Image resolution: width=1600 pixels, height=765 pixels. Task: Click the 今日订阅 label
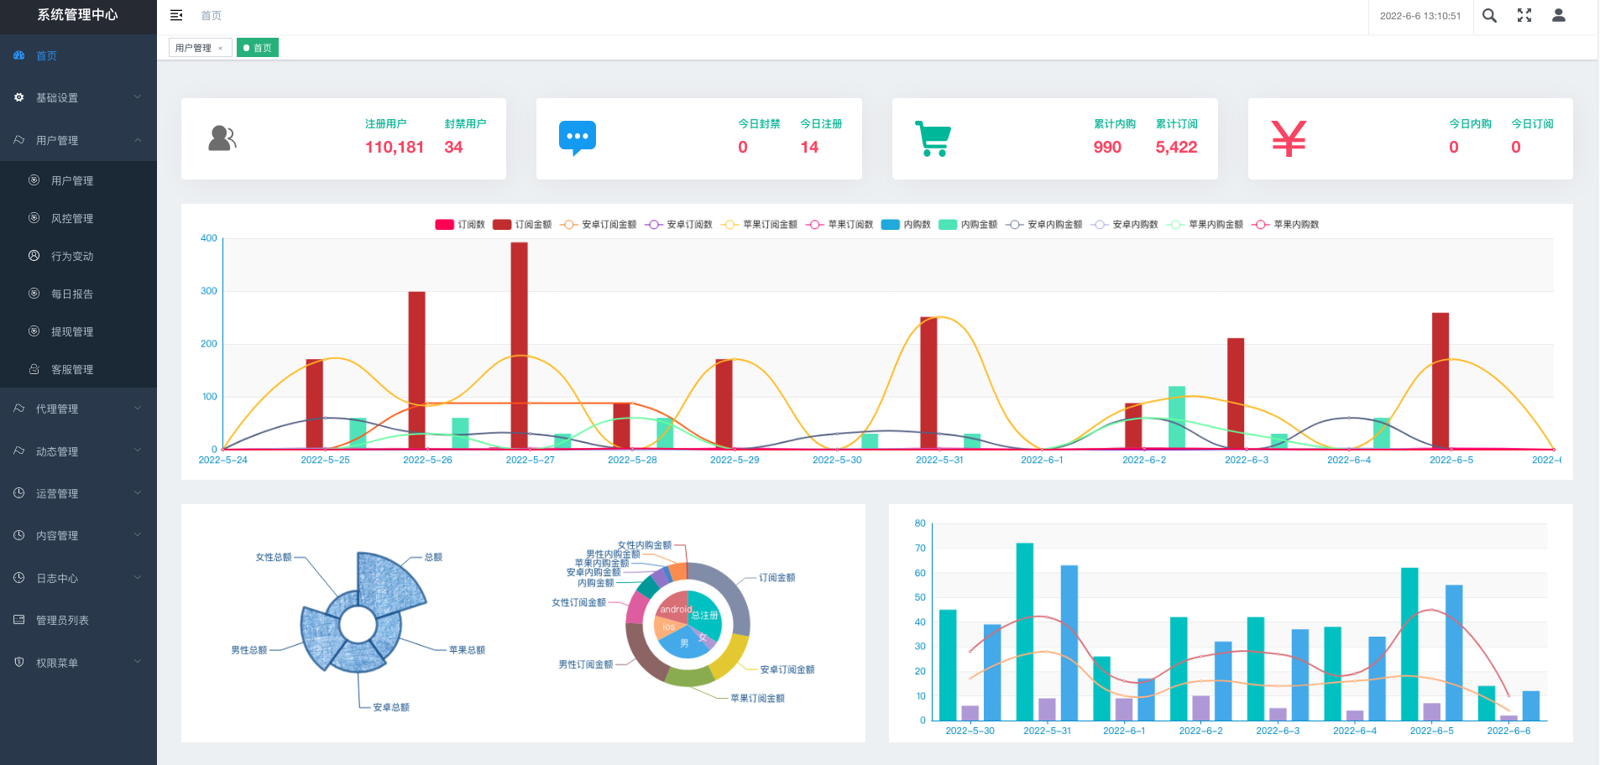[1532, 123]
